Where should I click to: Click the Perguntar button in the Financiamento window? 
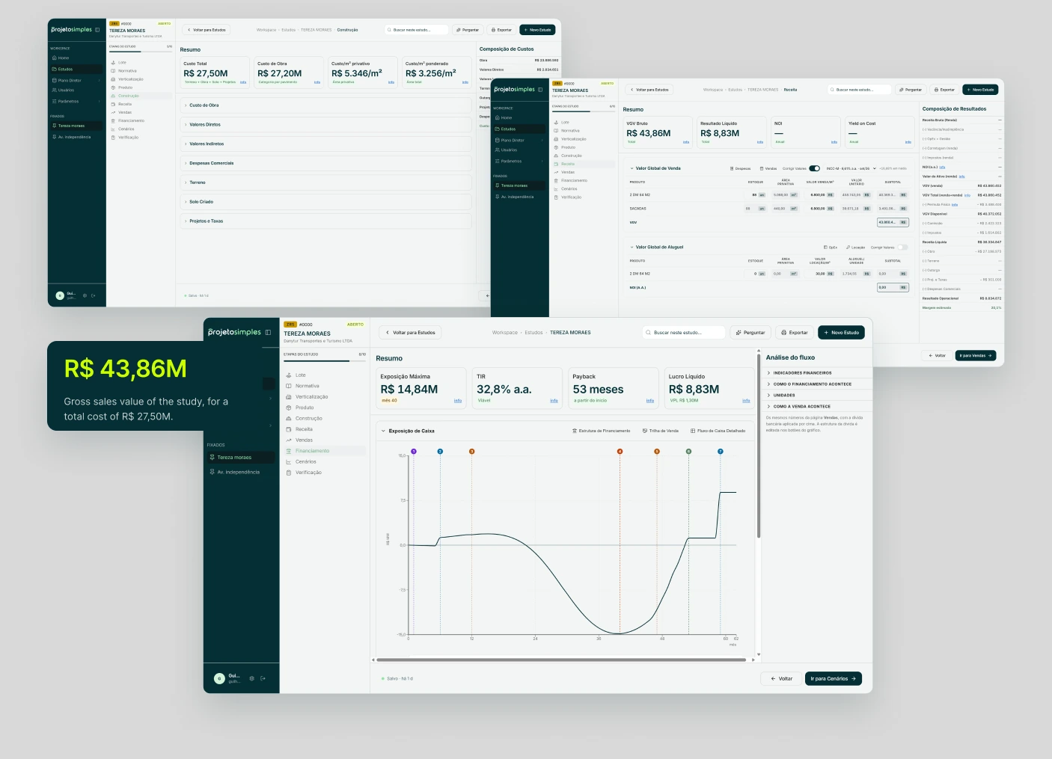tap(750, 333)
